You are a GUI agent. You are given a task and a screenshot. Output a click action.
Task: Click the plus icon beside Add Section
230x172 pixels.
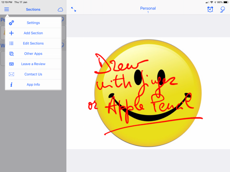coord(11,33)
